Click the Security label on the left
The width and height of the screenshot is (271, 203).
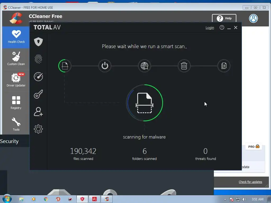click(9, 141)
